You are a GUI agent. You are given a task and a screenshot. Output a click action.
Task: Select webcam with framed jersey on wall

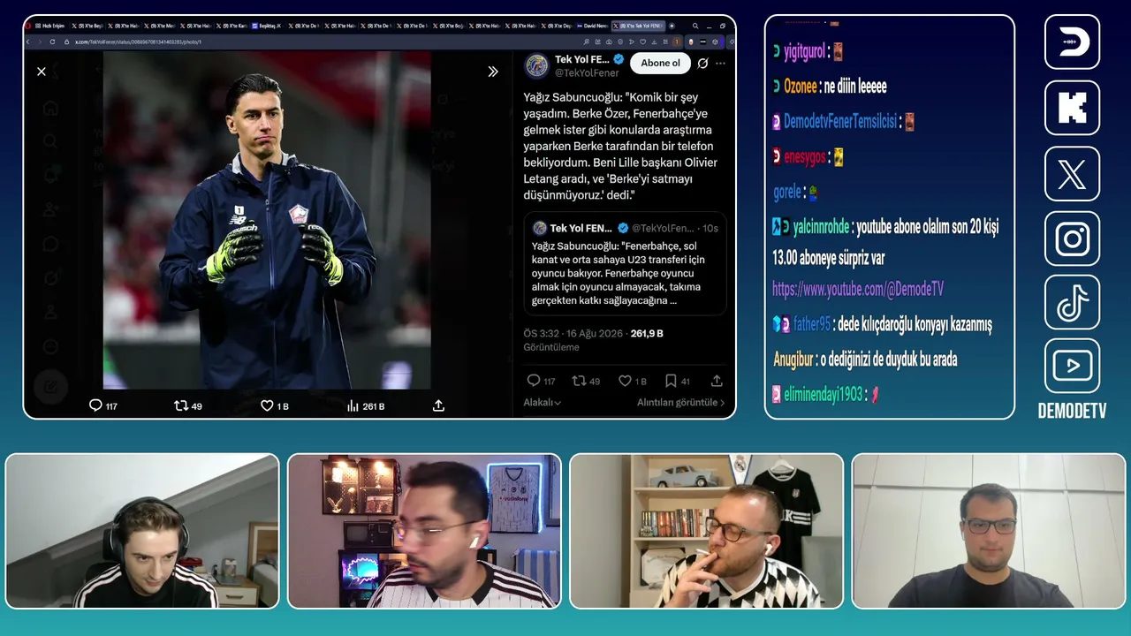(424, 531)
